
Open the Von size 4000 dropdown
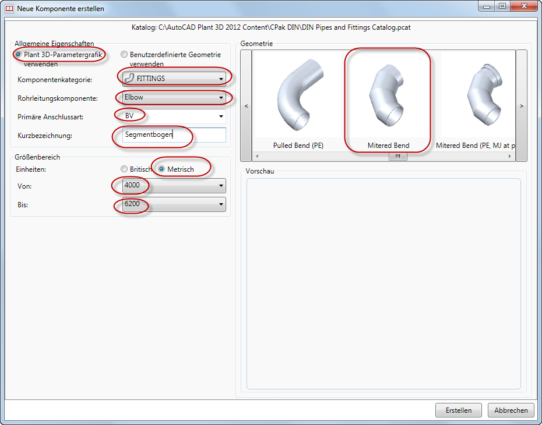coord(174,185)
